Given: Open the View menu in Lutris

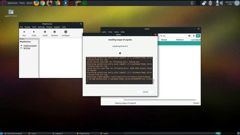Looking at the screenshot, I should [110, 32].
